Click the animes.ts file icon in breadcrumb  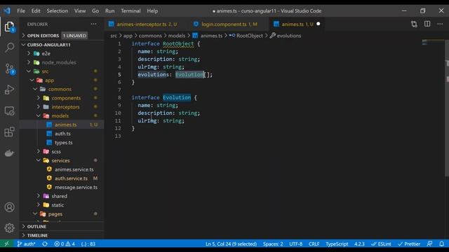tap(195, 36)
